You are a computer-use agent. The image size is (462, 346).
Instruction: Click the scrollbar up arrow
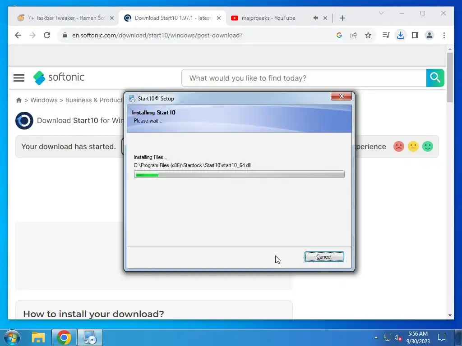(450, 49)
